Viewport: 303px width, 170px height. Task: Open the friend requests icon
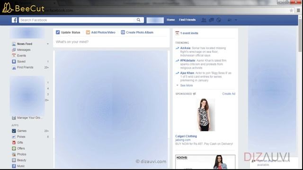(x=204, y=20)
